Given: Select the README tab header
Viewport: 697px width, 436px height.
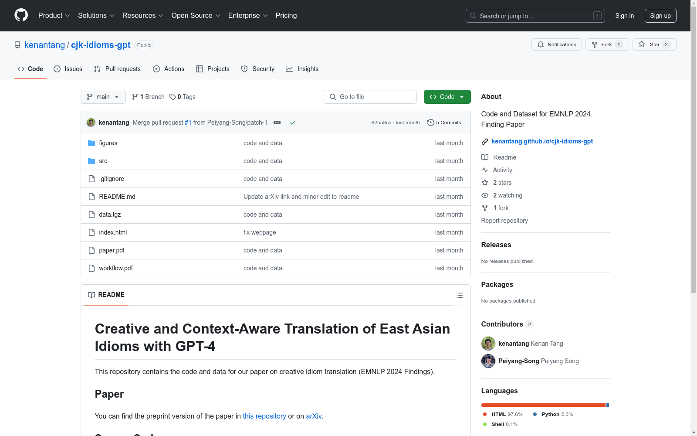Looking at the screenshot, I should click(106, 295).
